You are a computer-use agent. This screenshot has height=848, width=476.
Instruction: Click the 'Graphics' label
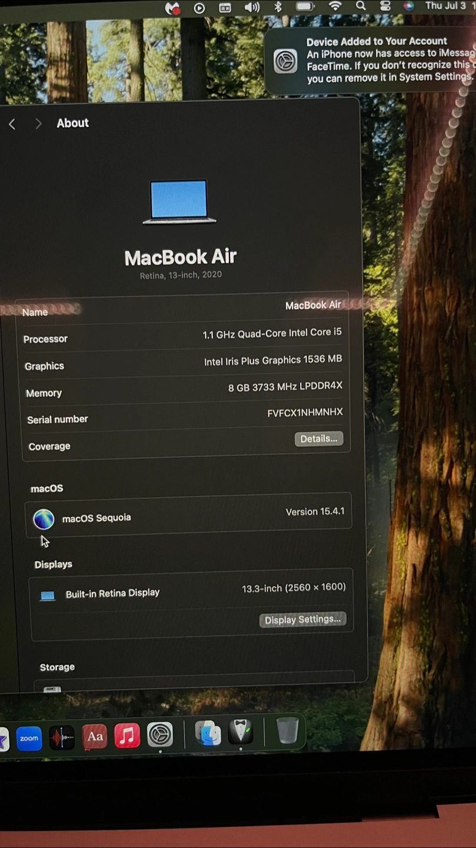pos(44,366)
